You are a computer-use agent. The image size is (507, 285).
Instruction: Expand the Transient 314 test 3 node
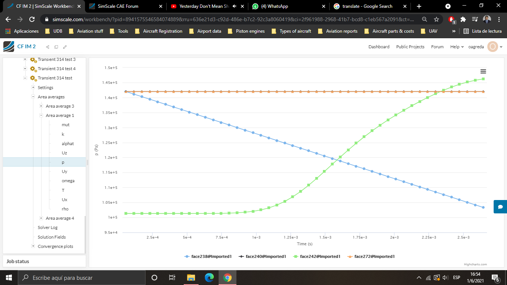click(25, 59)
